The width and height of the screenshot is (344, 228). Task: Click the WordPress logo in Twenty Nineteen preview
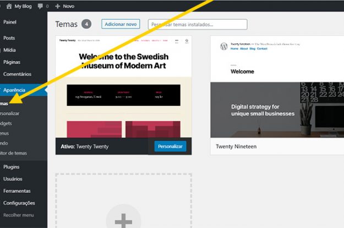point(224,46)
